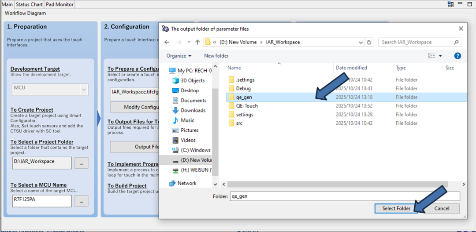Refresh the IAR_Workspace folder listing
Image resolution: width=476 pixels, height=232 pixels.
(369, 42)
